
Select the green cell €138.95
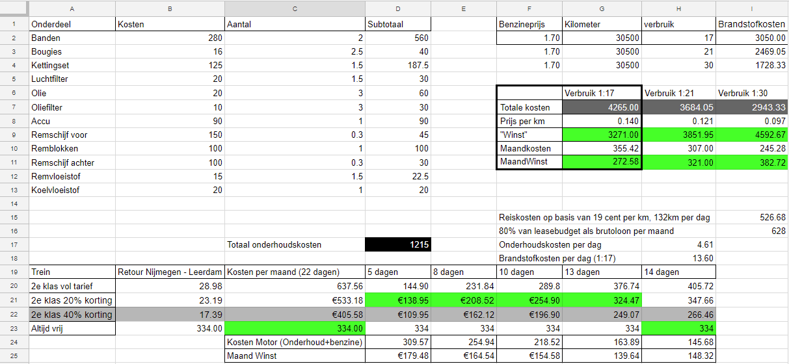pyautogui.click(x=398, y=300)
